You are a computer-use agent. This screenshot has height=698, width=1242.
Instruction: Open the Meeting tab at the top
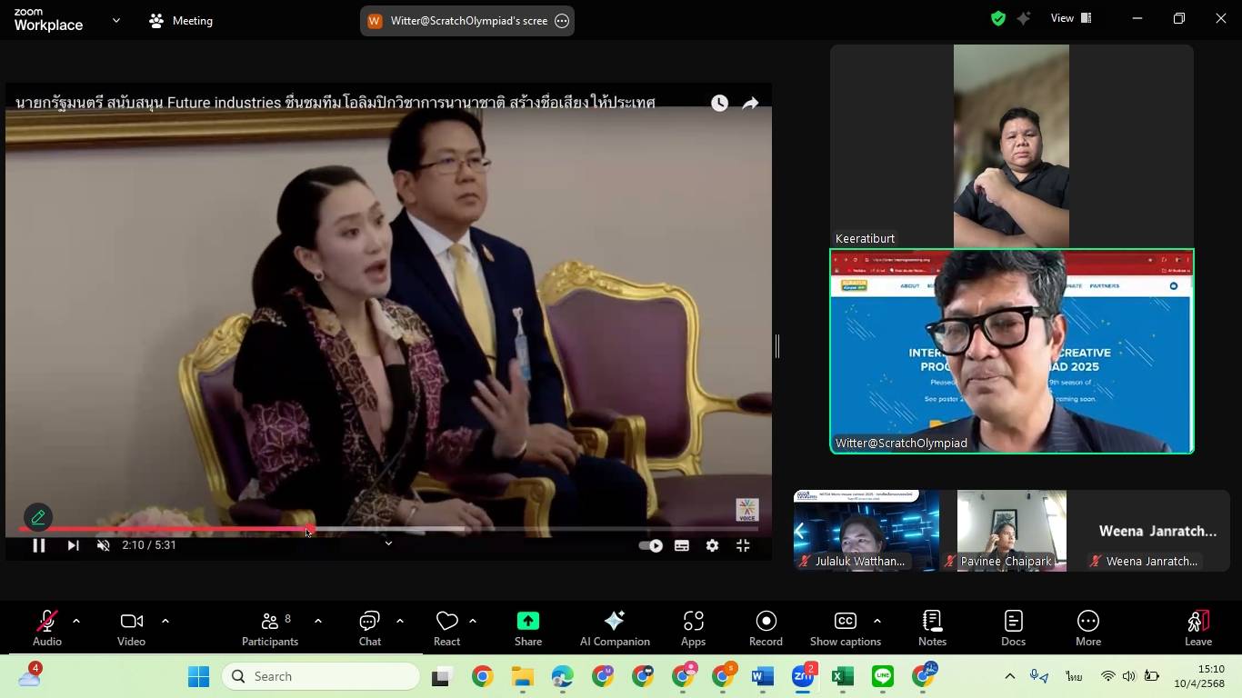coord(182,20)
